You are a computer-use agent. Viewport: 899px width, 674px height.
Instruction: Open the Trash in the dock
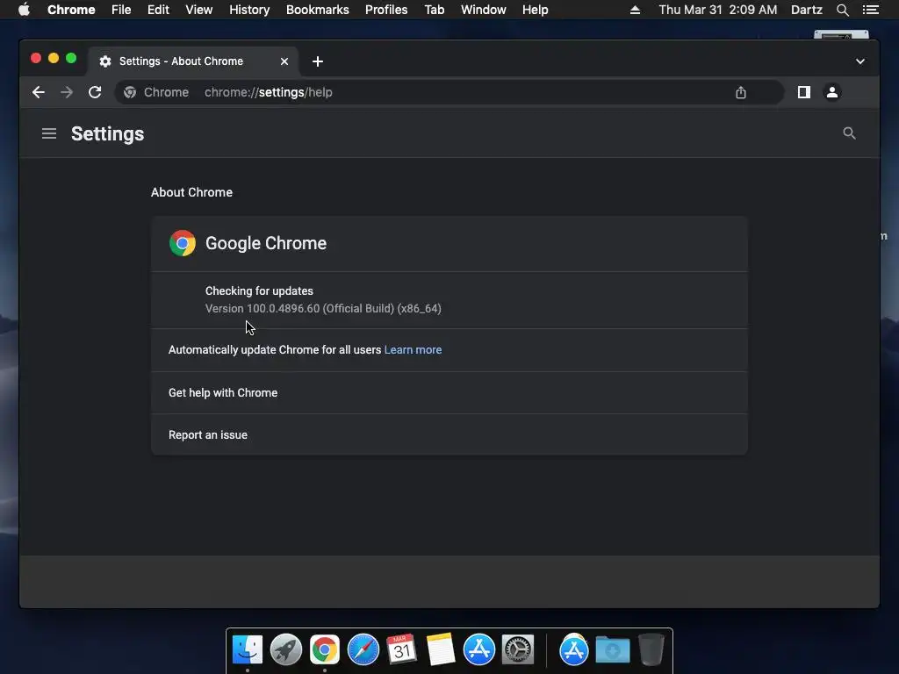tap(651, 650)
